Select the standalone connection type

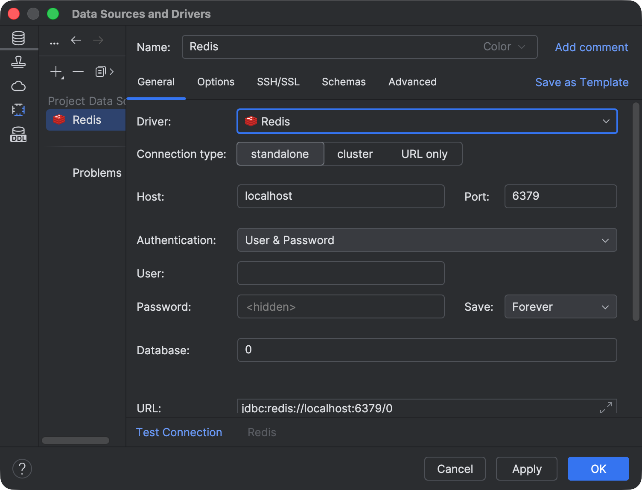click(x=280, y=154)
